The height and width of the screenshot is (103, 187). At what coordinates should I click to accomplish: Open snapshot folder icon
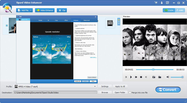(159, 77)
